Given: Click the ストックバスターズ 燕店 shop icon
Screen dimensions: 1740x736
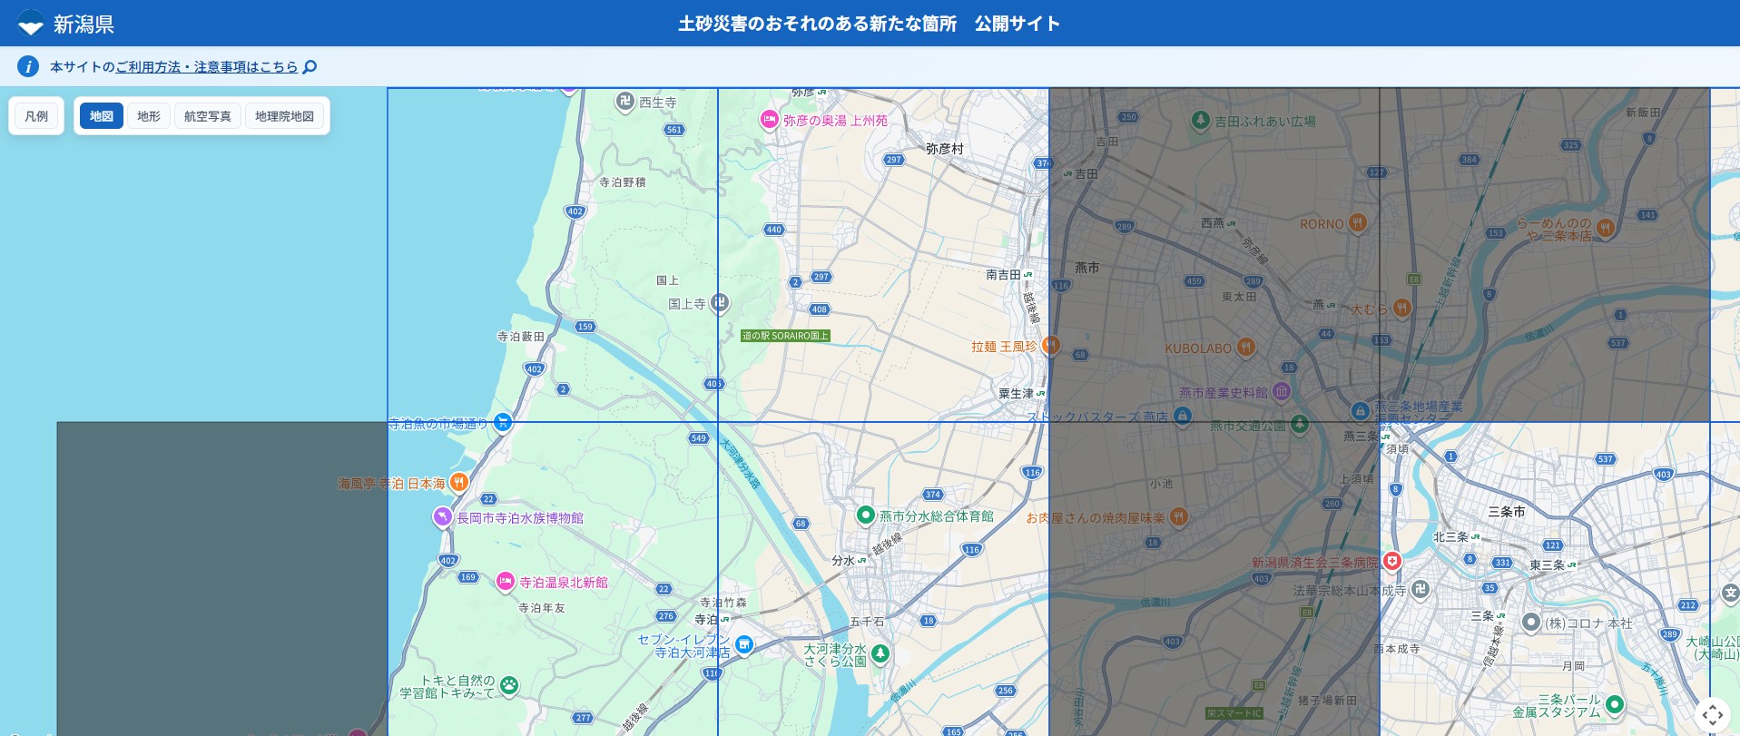Looking at the screenshot, I should coord(1182,416).
